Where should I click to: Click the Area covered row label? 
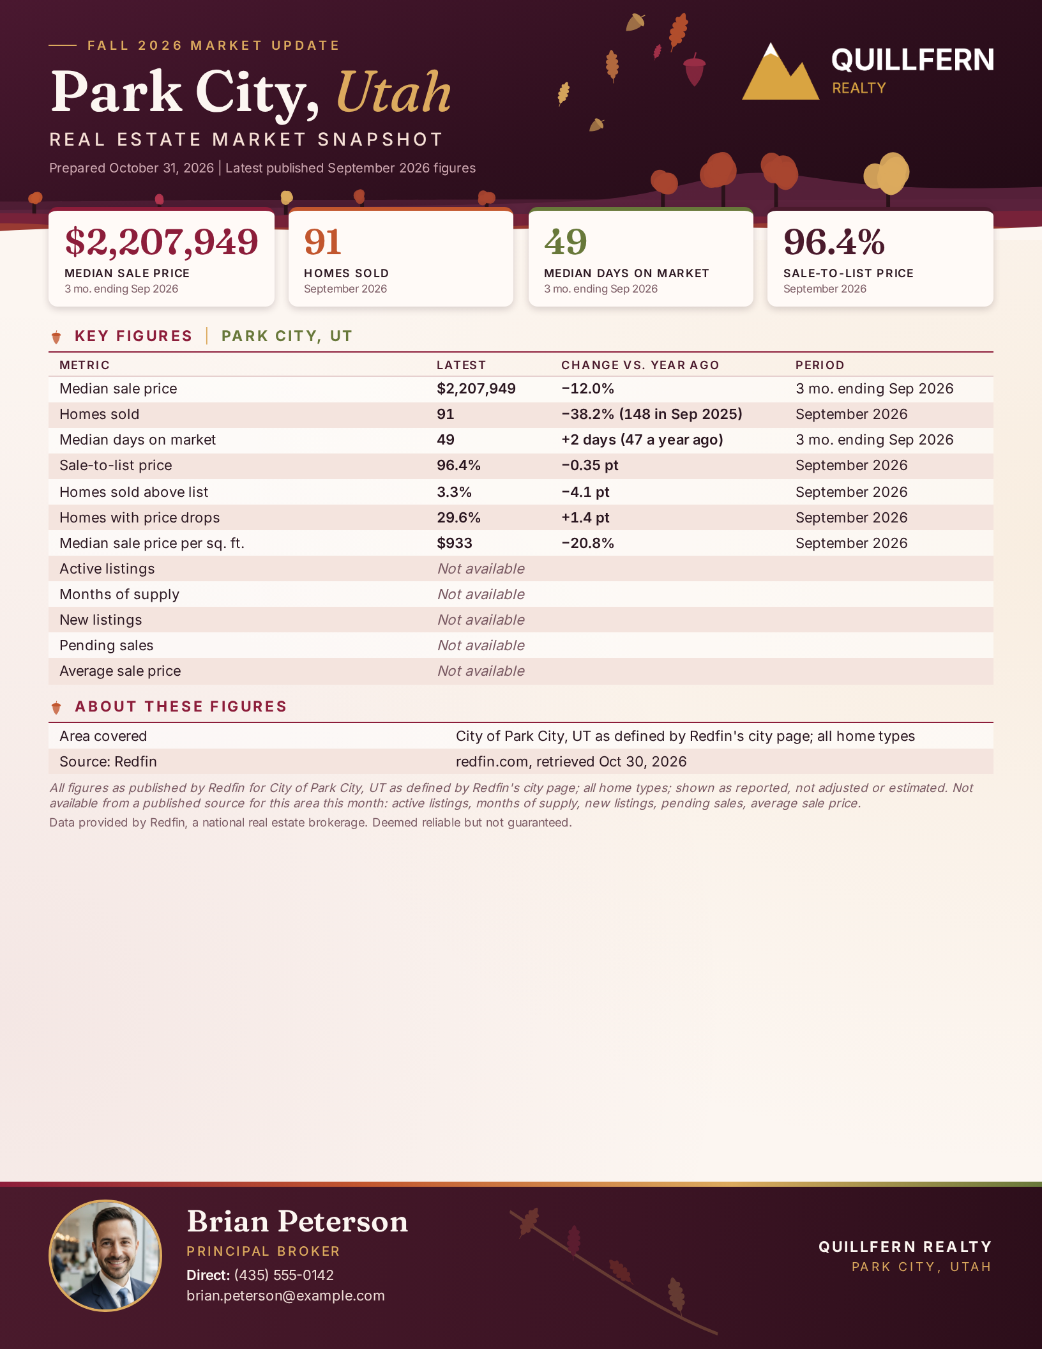(103, 736)
